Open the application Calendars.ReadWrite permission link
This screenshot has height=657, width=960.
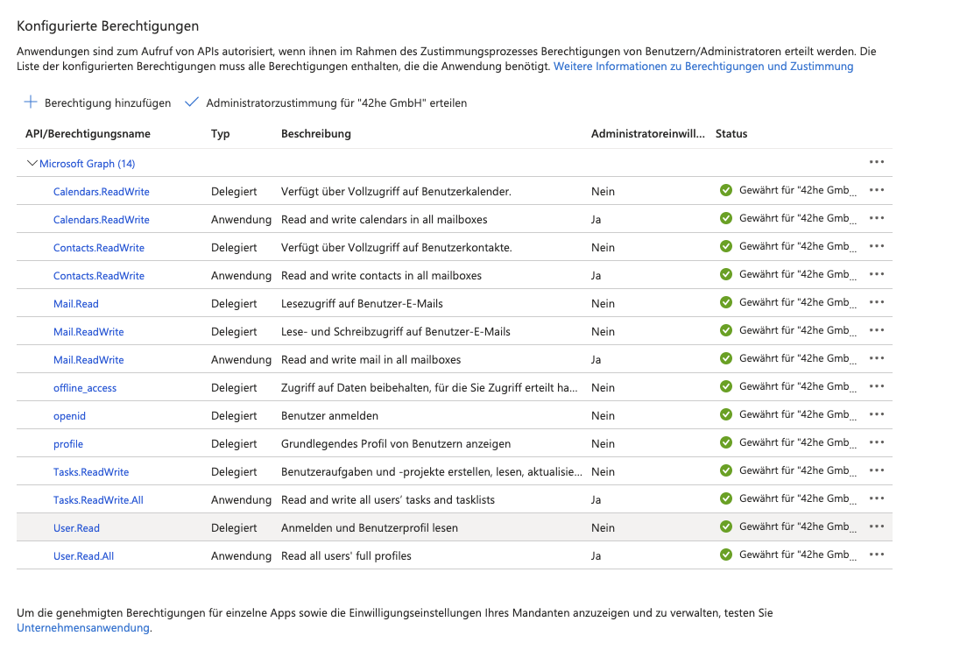102,220
